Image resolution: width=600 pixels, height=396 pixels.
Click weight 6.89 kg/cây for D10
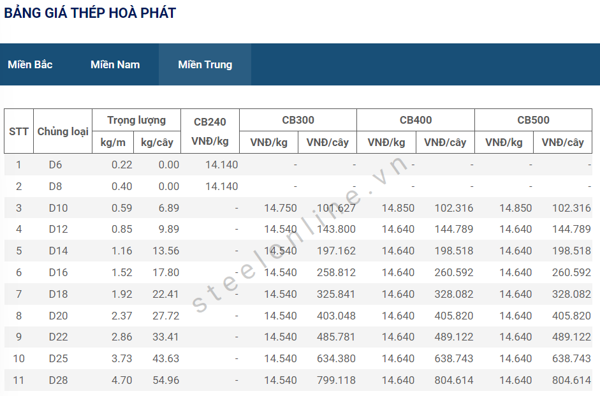click(x=169, y=208)
